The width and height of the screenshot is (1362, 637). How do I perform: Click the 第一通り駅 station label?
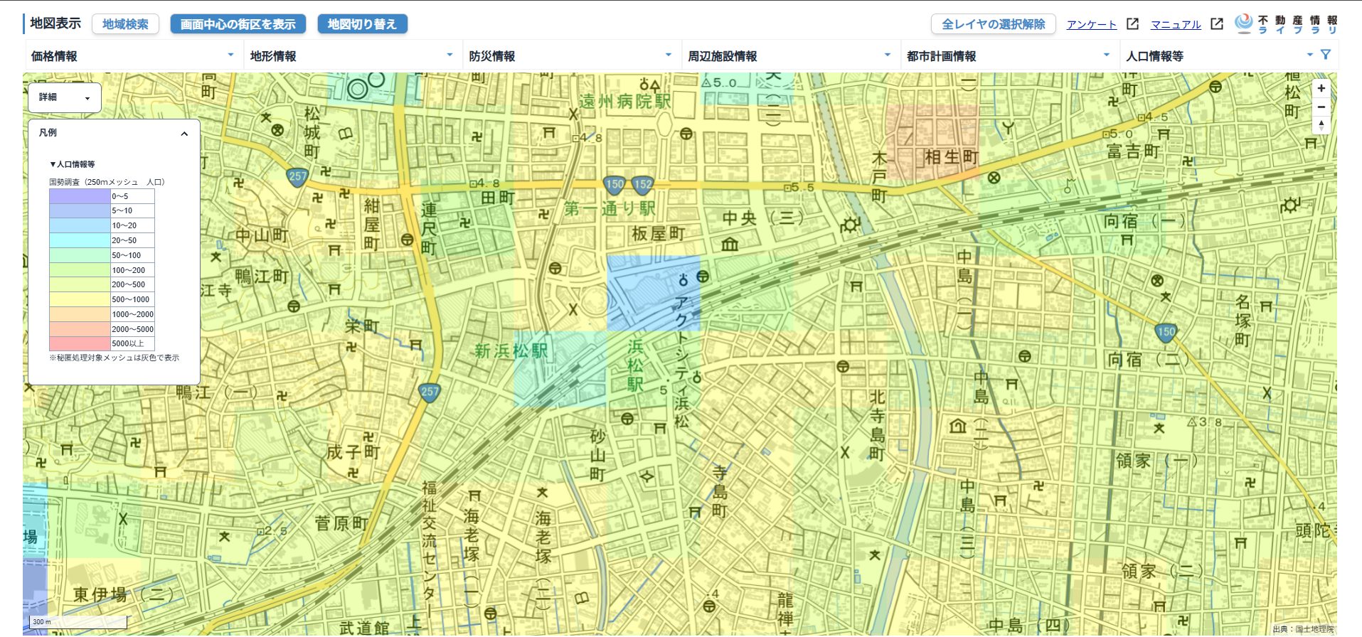tap(610, 208)
